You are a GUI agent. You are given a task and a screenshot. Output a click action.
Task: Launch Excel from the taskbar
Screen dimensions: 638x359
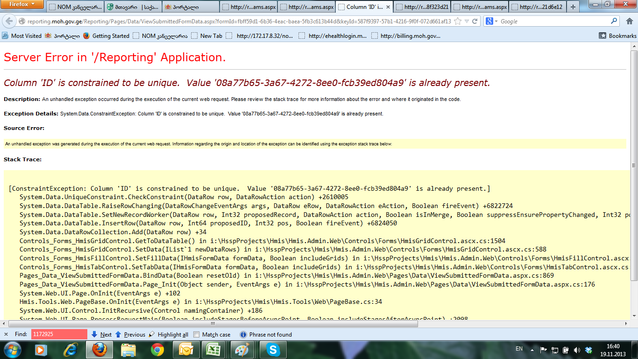(x=213, y=349)
